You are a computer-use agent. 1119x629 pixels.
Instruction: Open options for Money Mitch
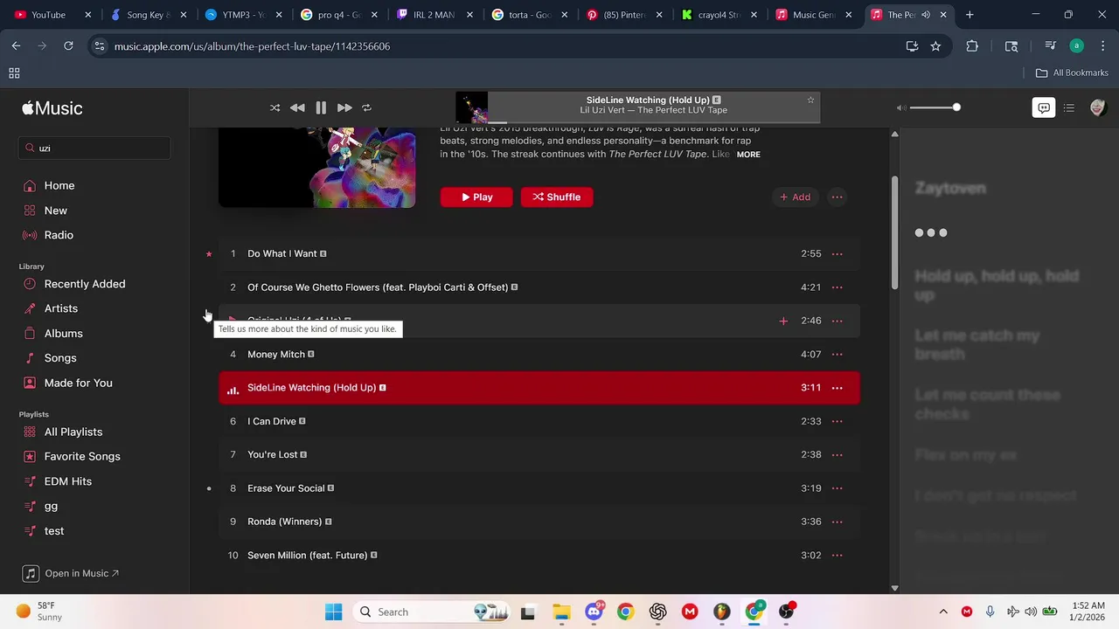point(838,355)
